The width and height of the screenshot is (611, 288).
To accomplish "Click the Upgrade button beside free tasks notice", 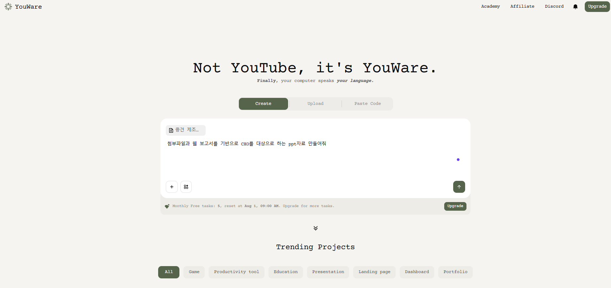I will tap(455, 206).
